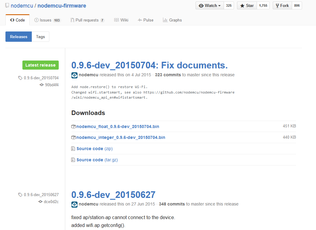Click the zip file icon beside Source code (zip)
This screenshot has height=230, width=316.
pos(73,149)
